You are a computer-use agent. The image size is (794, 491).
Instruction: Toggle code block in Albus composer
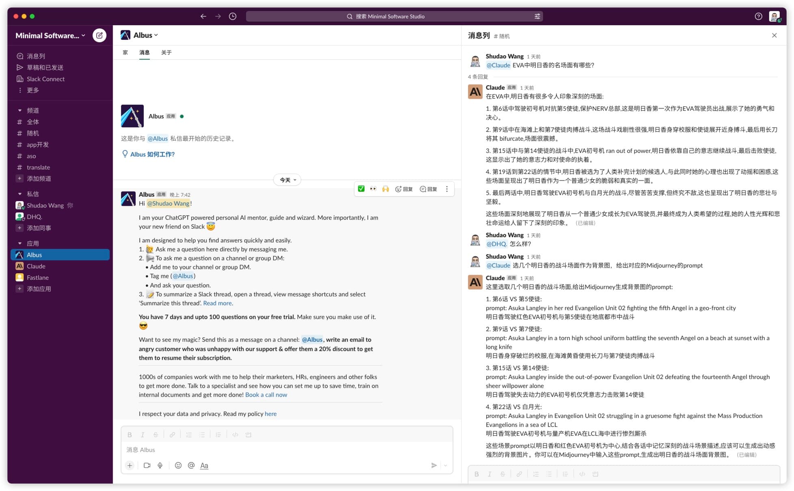pyautogui.click(x=248, y=435)
